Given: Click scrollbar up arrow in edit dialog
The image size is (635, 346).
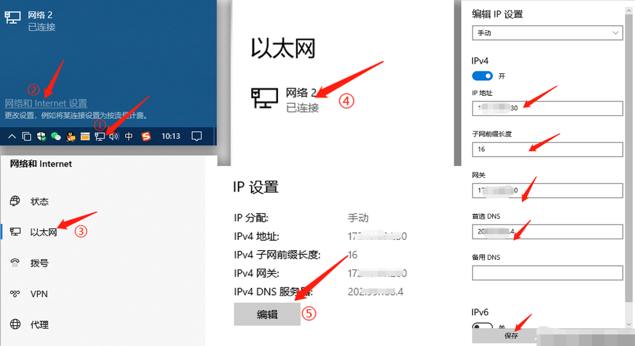Looking at the screenshot, I should [x=629, y=10].
